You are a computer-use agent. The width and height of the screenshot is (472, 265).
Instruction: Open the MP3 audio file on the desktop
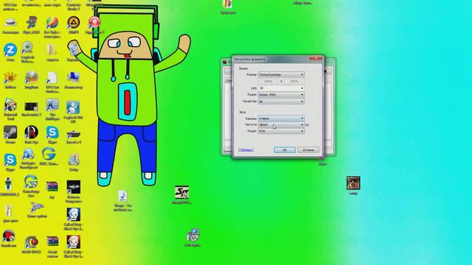pos(123,196)
